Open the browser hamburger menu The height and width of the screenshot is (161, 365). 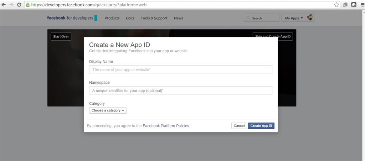[363, 5]
